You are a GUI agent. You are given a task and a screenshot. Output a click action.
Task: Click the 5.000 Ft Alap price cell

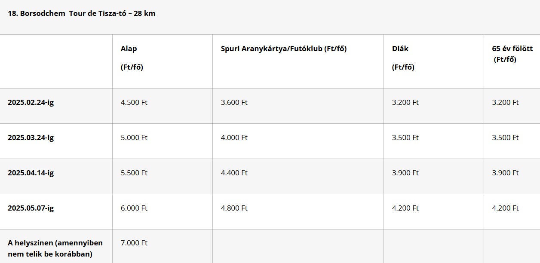[134, 138]
